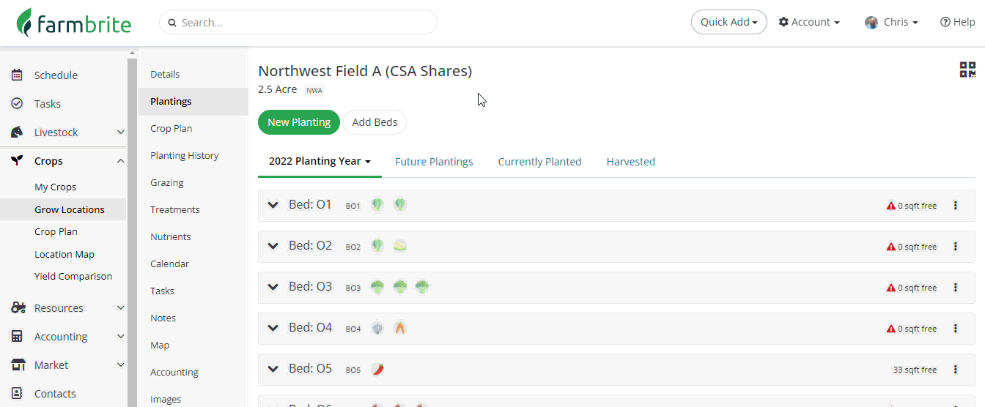The image size is (985, 407).
Task: Toggle the Bed O4 chevron
Action: 273,328
